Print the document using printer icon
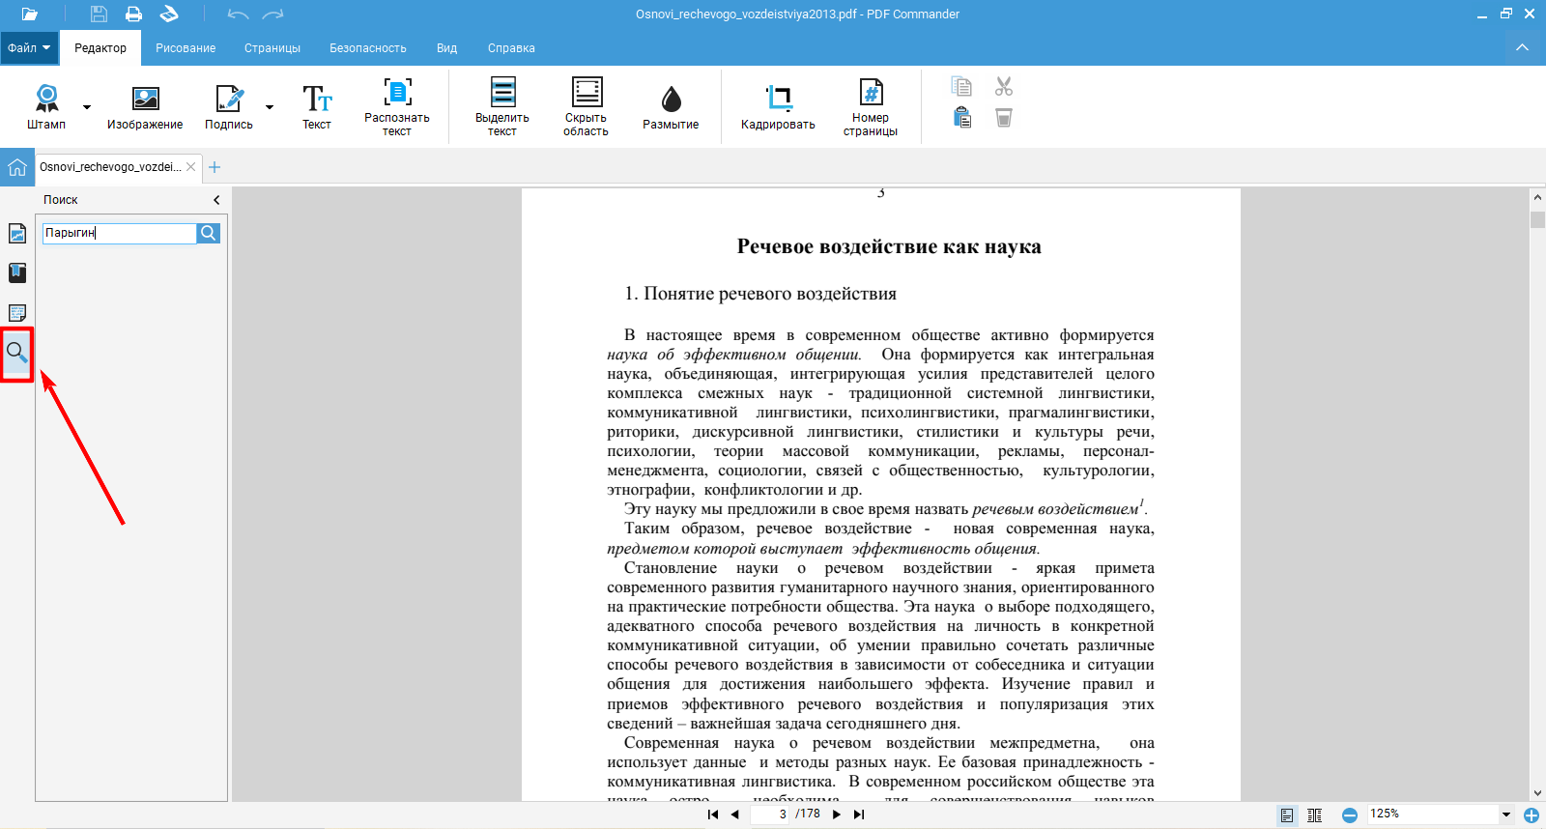Screen dimensions: 1546x829 (x=133, y=14)
